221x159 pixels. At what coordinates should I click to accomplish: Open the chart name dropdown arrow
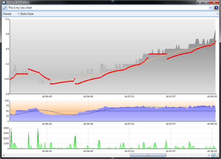[211, 8]
